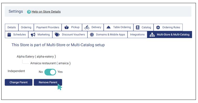Screen dimensions: 198x103
Task: Open the Domains & Mobile Apps tab label
Action: (110, 35)
